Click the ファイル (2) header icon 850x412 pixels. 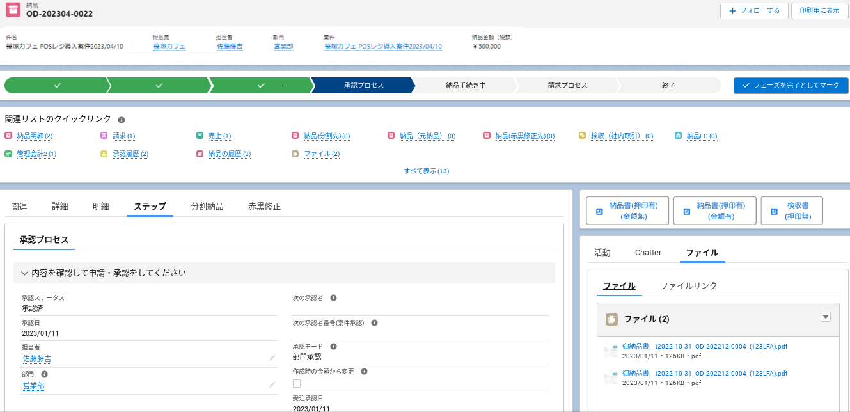click(612, 319)
